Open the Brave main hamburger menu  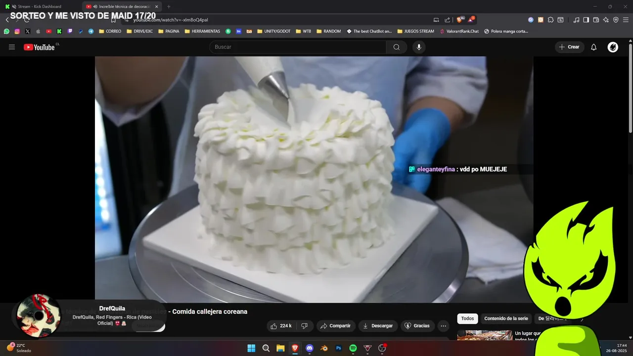[626, 20]
